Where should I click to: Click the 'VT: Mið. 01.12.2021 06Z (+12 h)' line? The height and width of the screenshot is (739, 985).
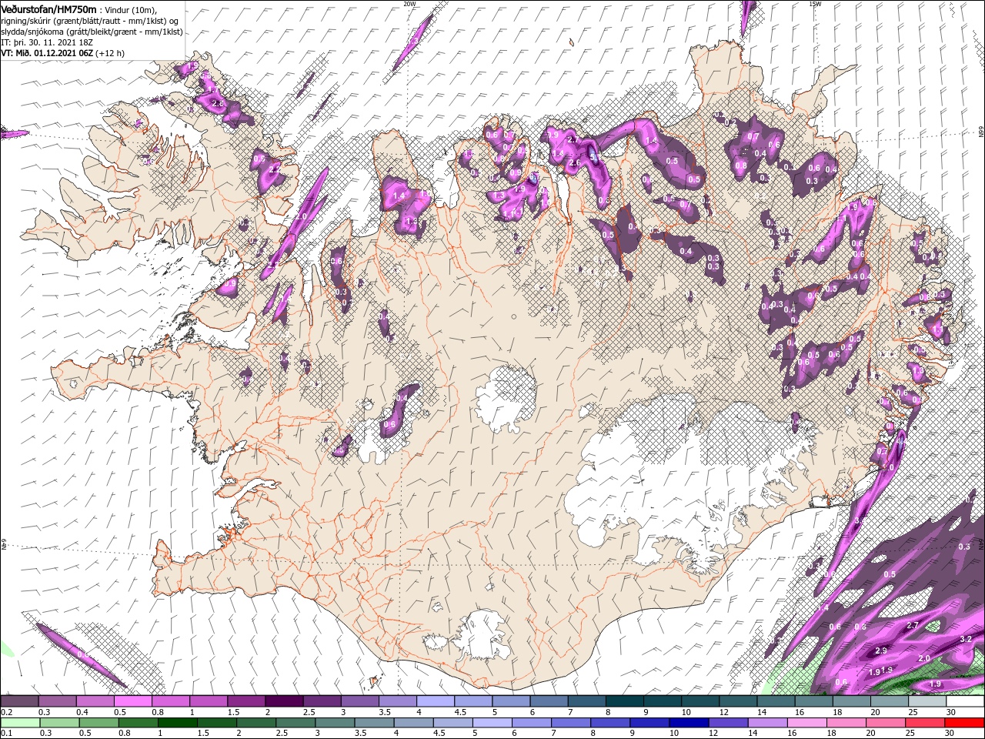63,53
